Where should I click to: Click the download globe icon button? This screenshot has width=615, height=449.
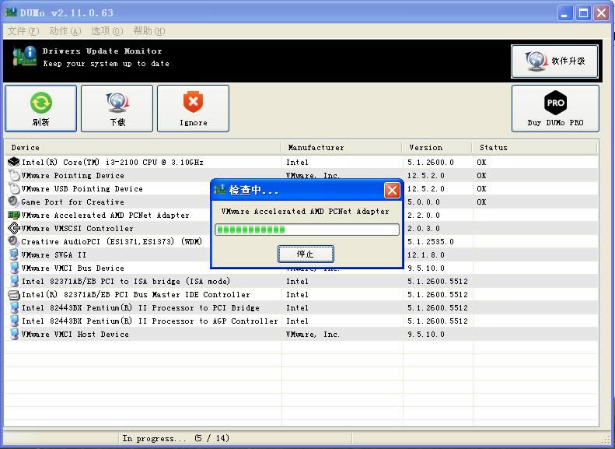117,108
